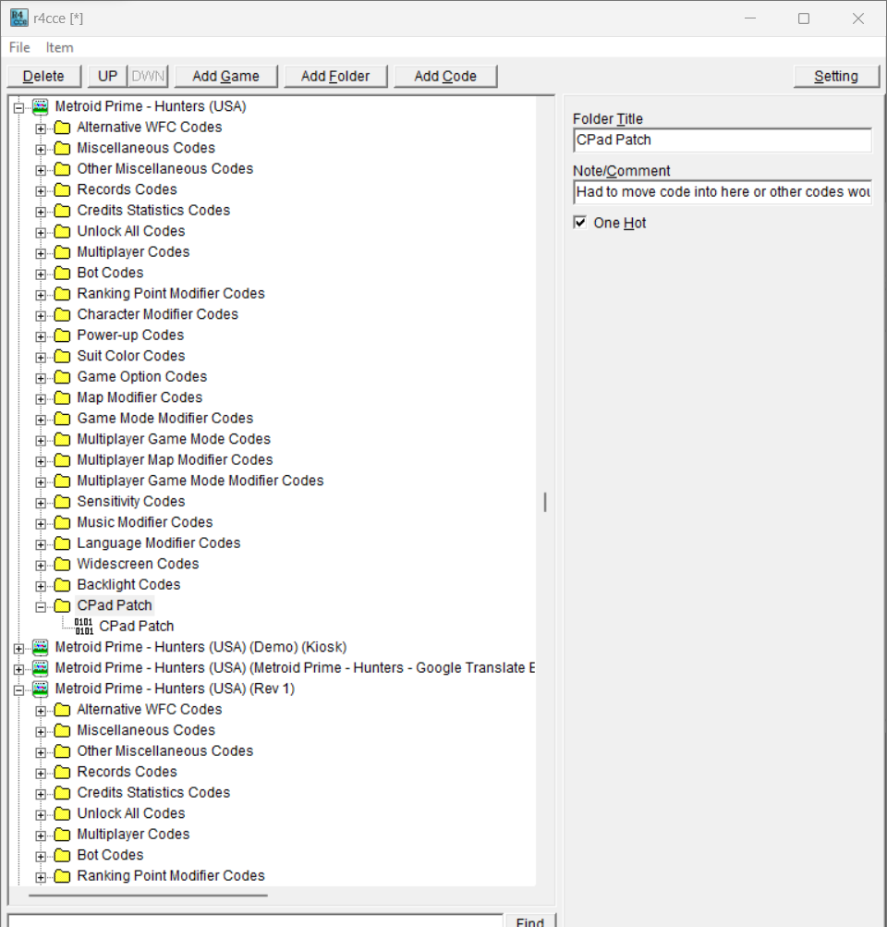887x927 pixels.
Task: Click the Google Translate edition game icon
Action: click(40, 668)
